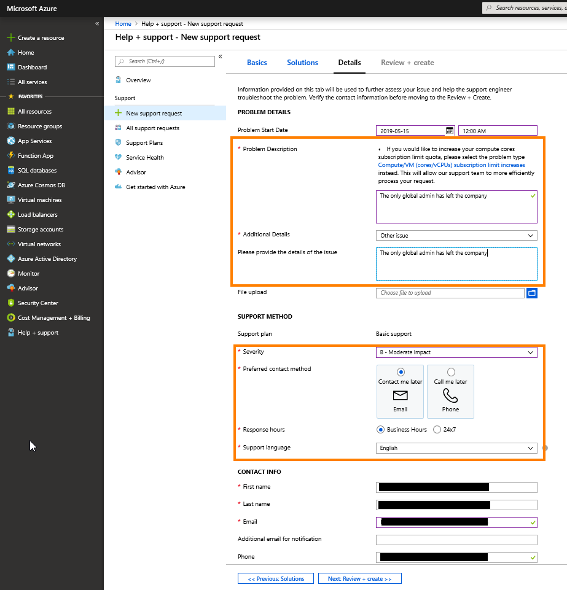Open Cost Management + Billing icon
The image size is (567, 590).
point(11,317)
